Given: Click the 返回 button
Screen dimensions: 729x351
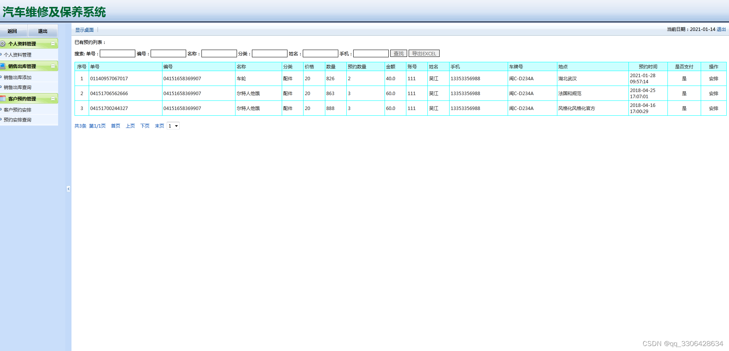Looking at the screenshot, I should pos(13,31).
